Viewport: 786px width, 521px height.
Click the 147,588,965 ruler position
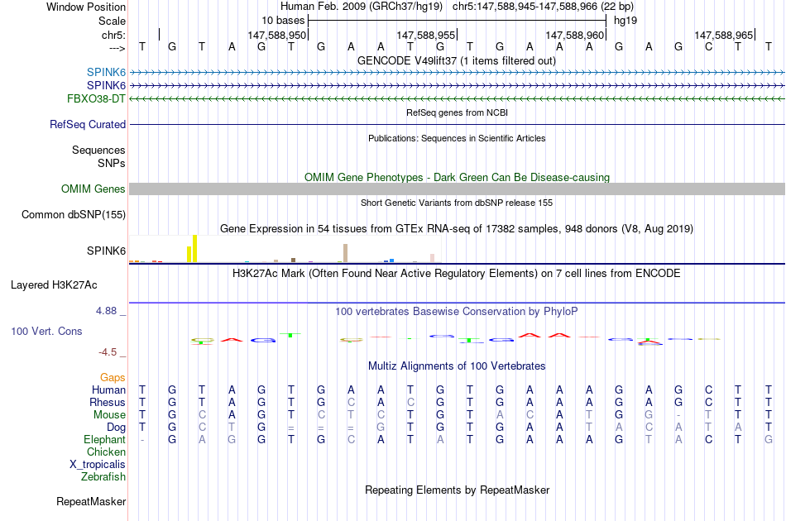[x=723, y=35]
